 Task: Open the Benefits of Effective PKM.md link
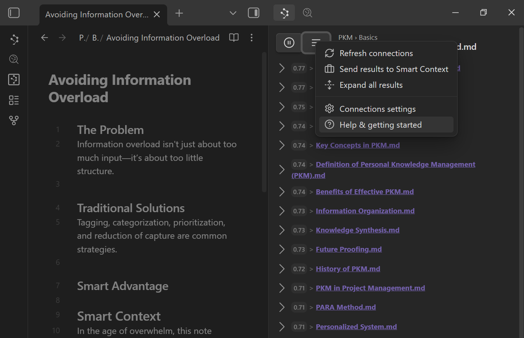point(365,192)
